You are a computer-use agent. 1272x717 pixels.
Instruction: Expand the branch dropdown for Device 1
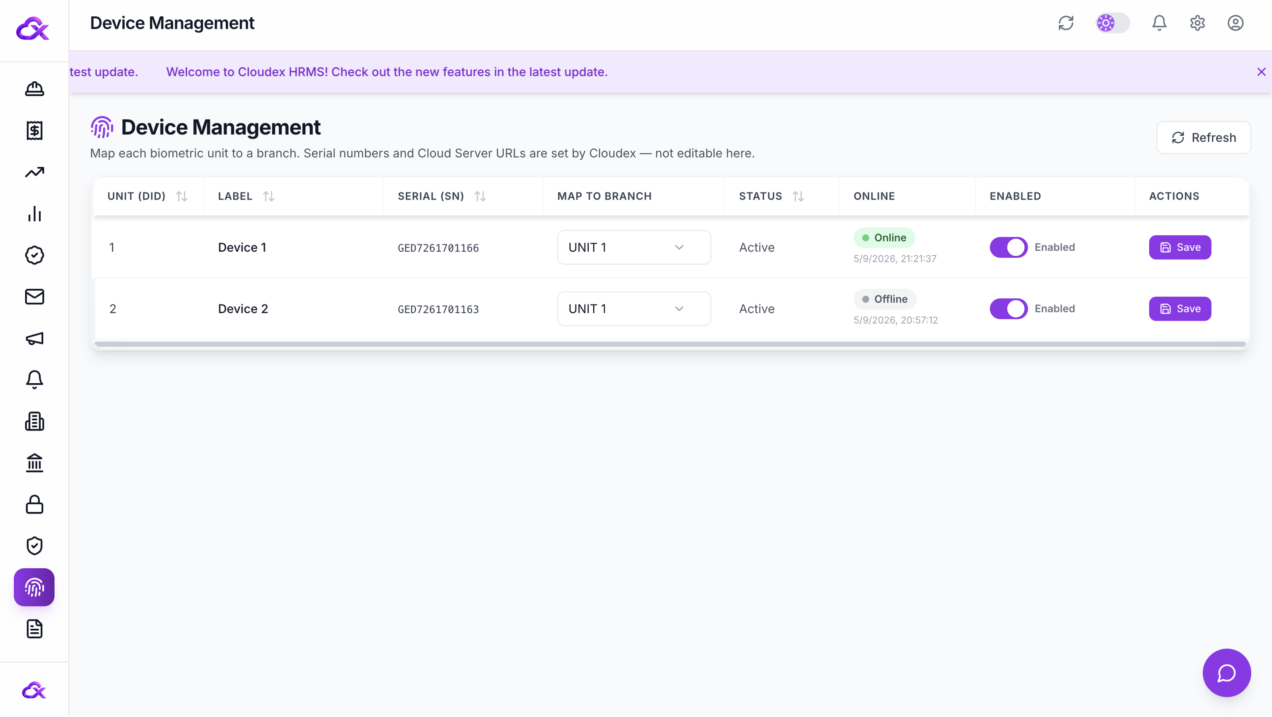coord(634,247)
